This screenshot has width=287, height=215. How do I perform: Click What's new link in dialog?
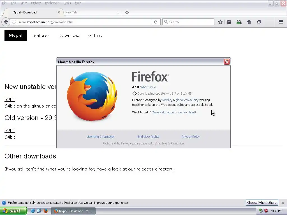(148, 87)
